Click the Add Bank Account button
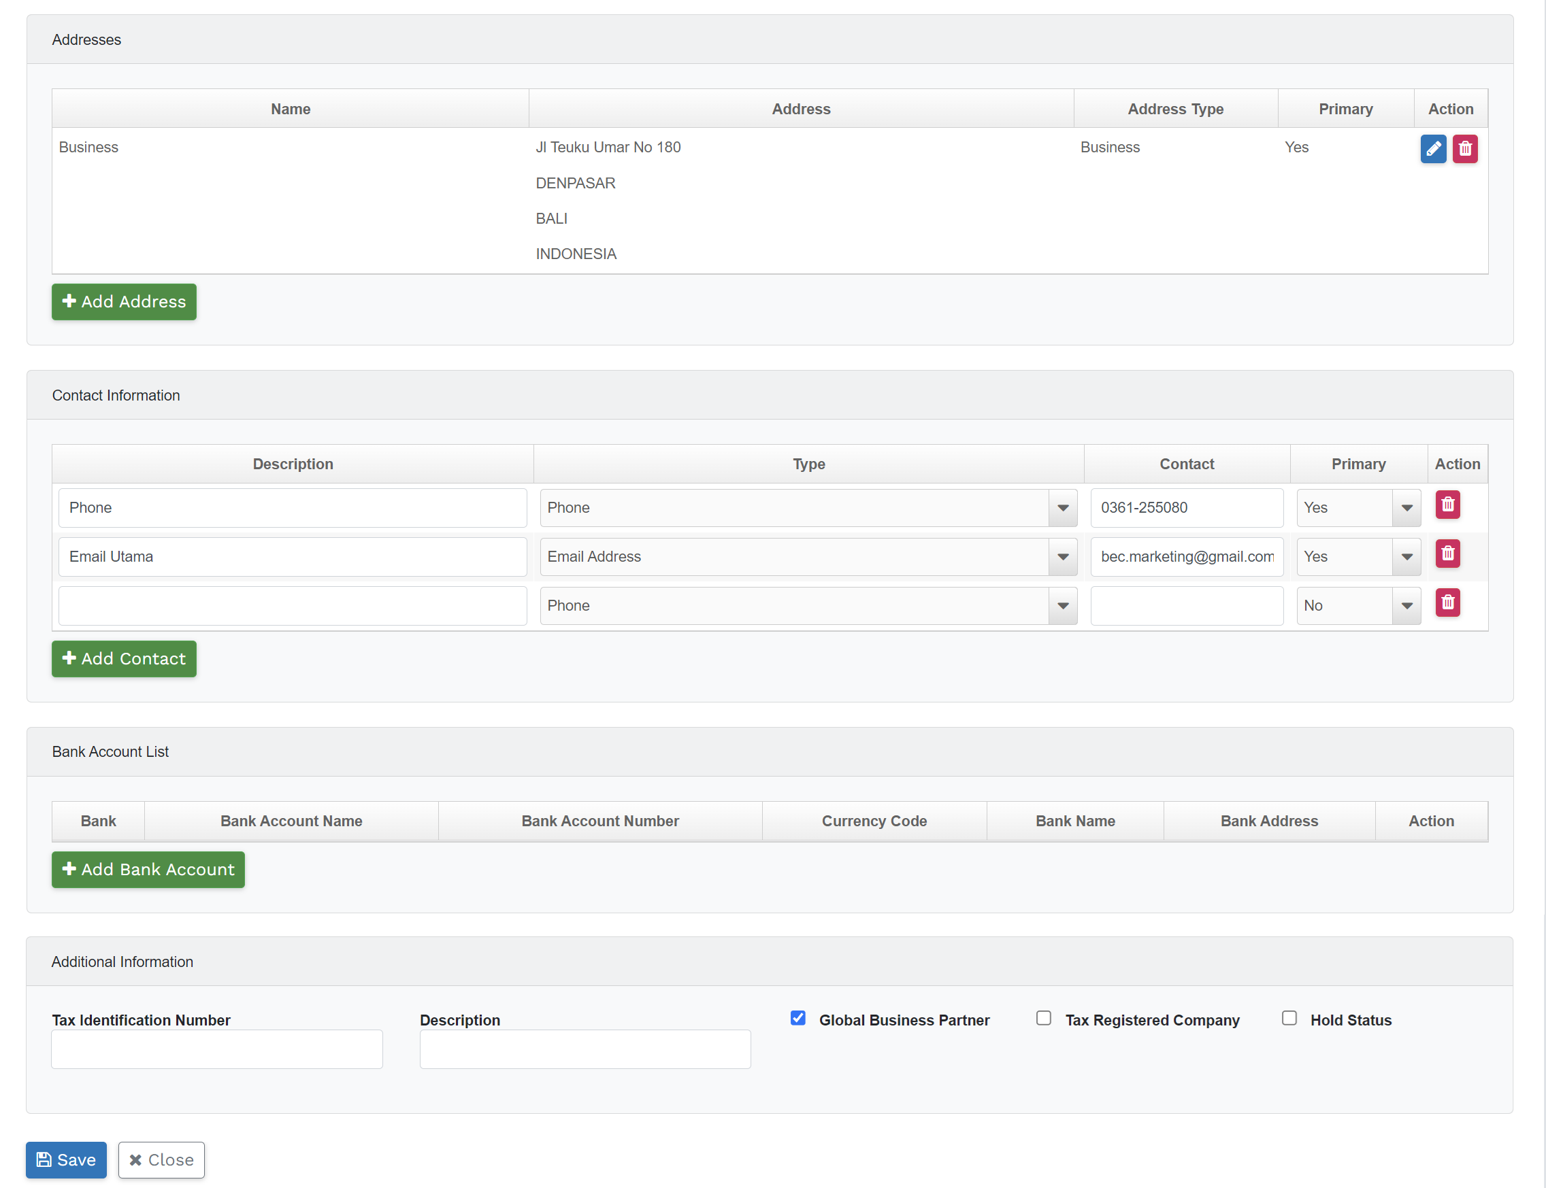The height and width of the screenshot is (1188, 1546). [x=148, y=869]
